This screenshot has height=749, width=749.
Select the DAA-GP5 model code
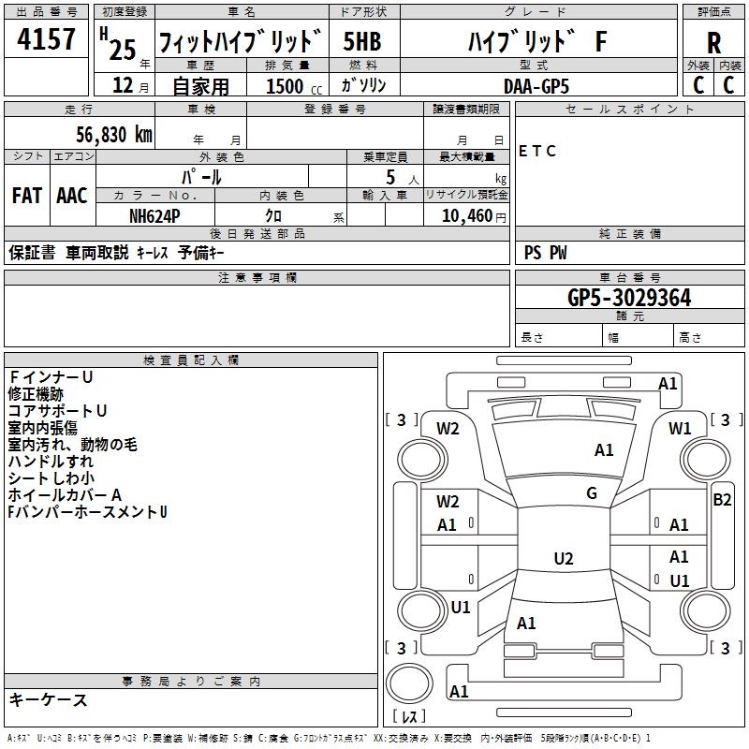tap(535, 85)
